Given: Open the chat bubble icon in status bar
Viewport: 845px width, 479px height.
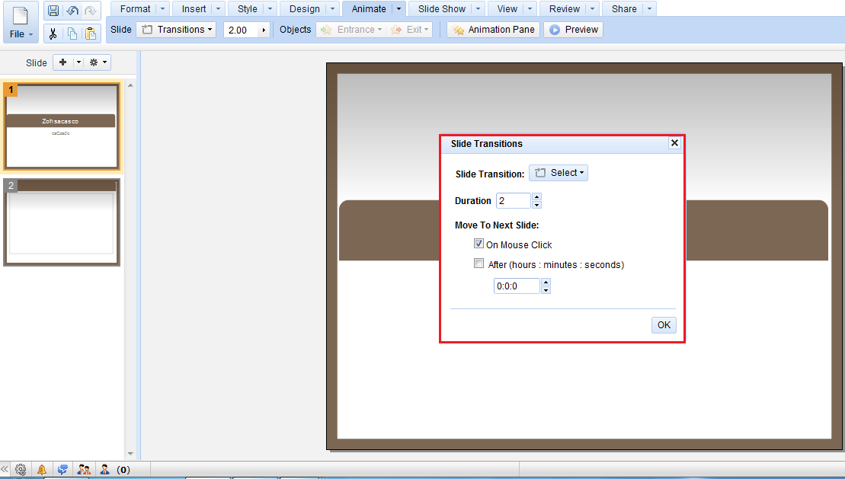Looking at the screenshot, I should click(x=62, y=470).
